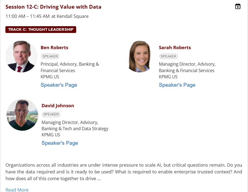Add session to calendar icon

coord(238,6)
